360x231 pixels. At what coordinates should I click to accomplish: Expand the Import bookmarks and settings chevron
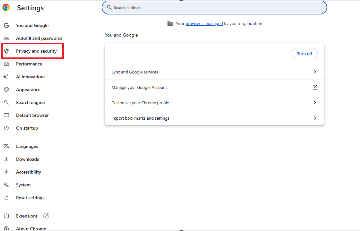(x=315, y=118)
